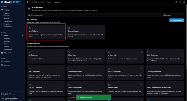This screenshot has width=187, height=101.
Task: Open kebab menu on Top 50% Customers card
Action: tap(102, 85)
